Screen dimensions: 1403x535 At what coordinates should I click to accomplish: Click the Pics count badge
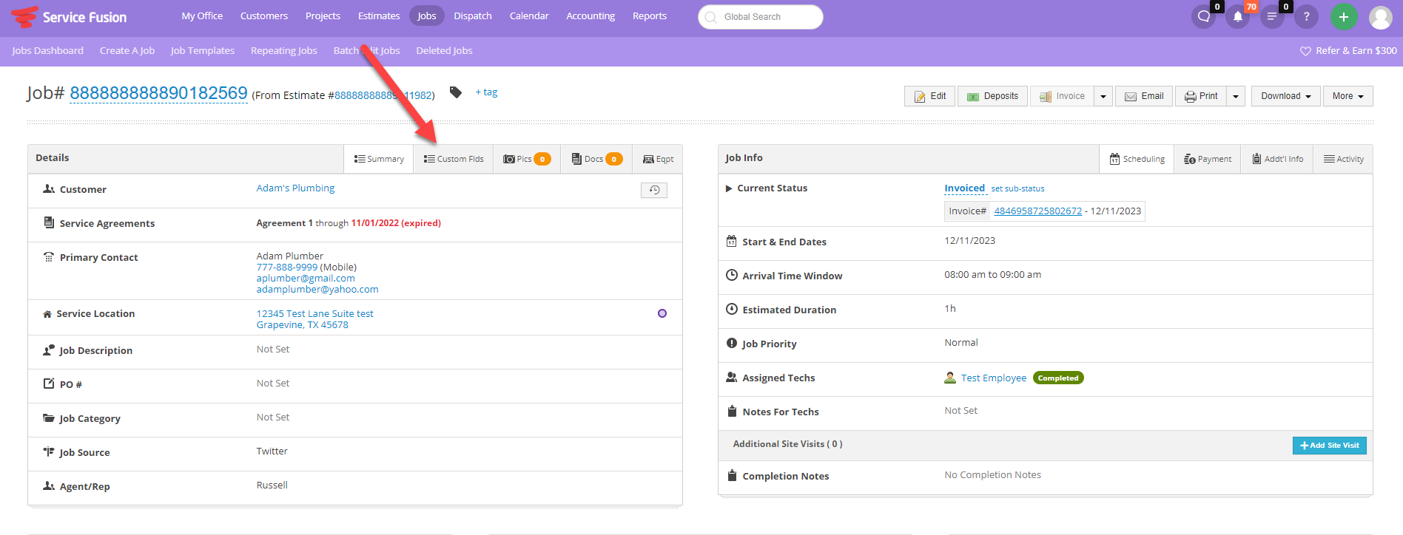click(542, 159)
